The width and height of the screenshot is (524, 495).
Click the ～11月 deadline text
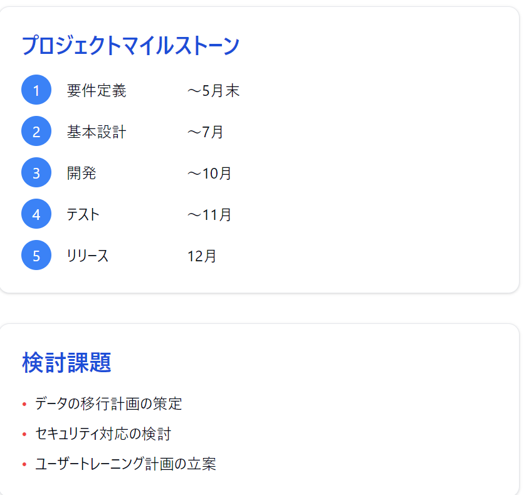click(209, 214)
